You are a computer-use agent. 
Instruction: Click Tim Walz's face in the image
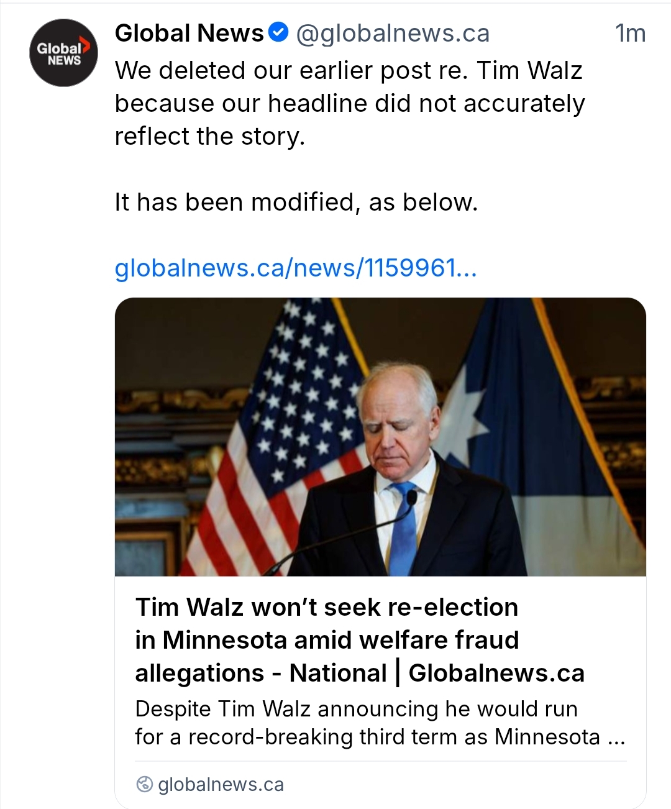[398, 430]
